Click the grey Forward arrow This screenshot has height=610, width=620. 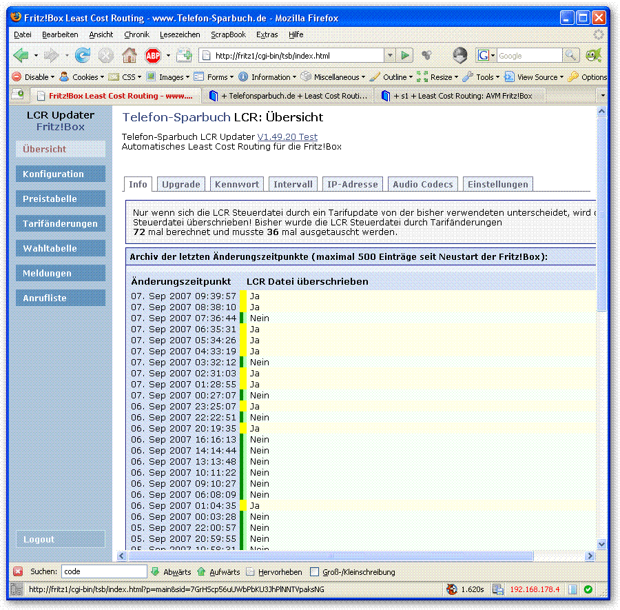click(x=52, y=55)
